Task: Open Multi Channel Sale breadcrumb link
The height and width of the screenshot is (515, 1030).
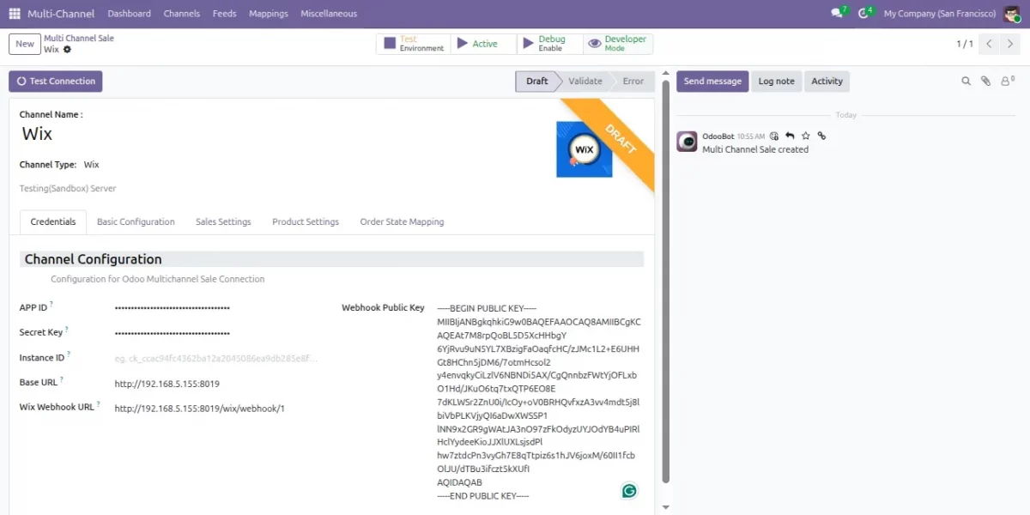Action: (x=79, y=39)
